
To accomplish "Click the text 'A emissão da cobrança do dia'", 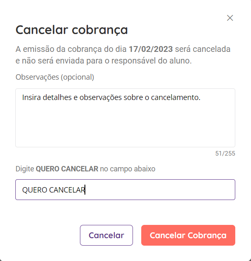I will (x=71, y=49).
